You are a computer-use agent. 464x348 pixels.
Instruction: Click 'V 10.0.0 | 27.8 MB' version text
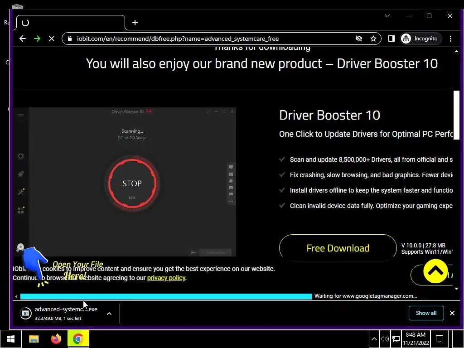[423, 245]
